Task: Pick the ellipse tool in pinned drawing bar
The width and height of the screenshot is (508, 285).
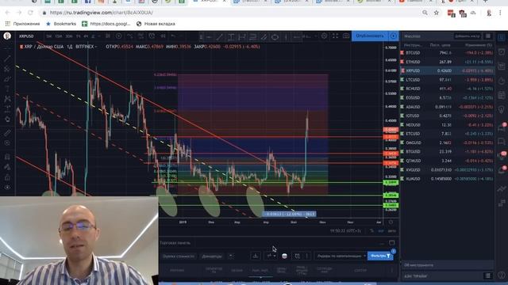Action: pos(275,37)
